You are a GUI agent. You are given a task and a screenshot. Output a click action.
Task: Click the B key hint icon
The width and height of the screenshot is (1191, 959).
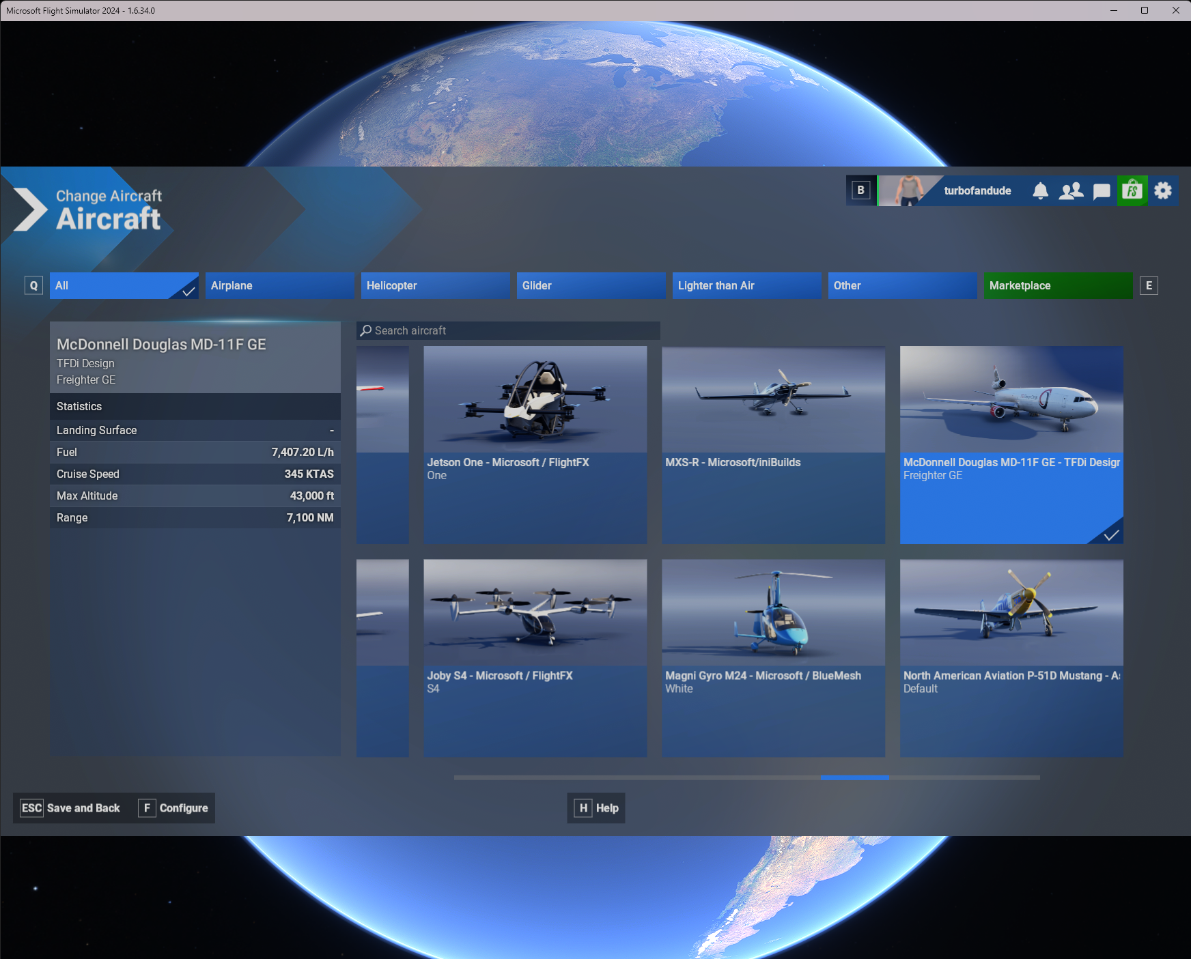pyautogui.click(x=861, y=190)
